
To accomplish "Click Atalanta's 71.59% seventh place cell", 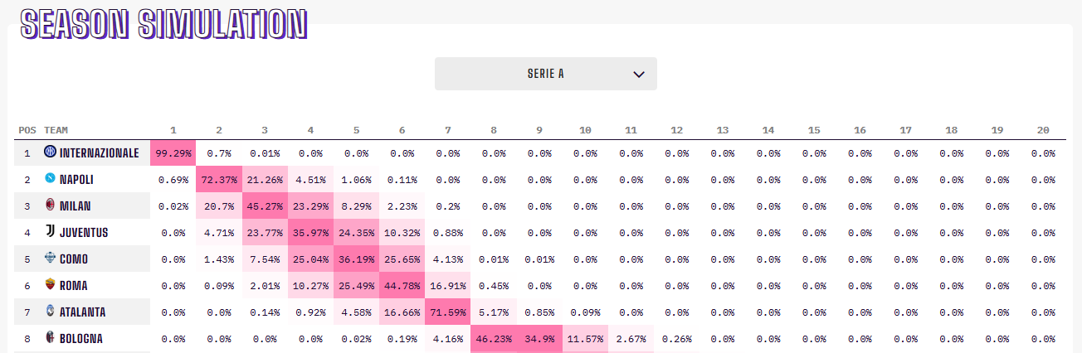I will [x=448, y=312].
